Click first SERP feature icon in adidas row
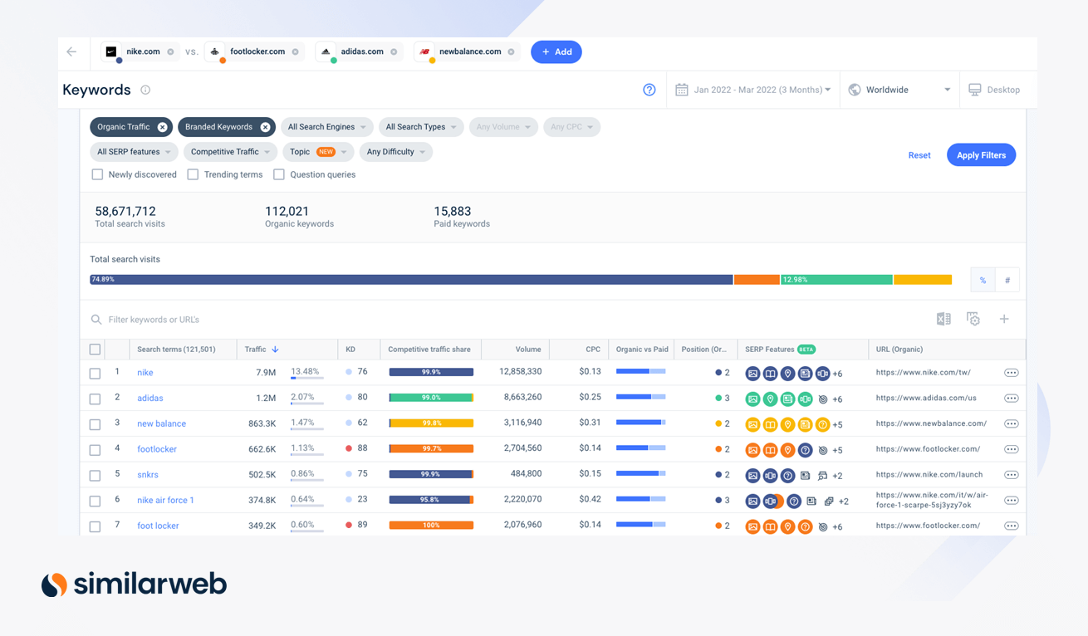This screenshot has height=636, width=1088. click(752, 399)
